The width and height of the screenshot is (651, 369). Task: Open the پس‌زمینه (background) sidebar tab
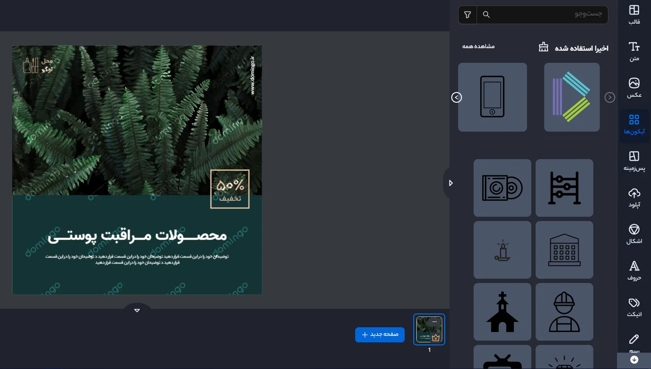point(634,161)
